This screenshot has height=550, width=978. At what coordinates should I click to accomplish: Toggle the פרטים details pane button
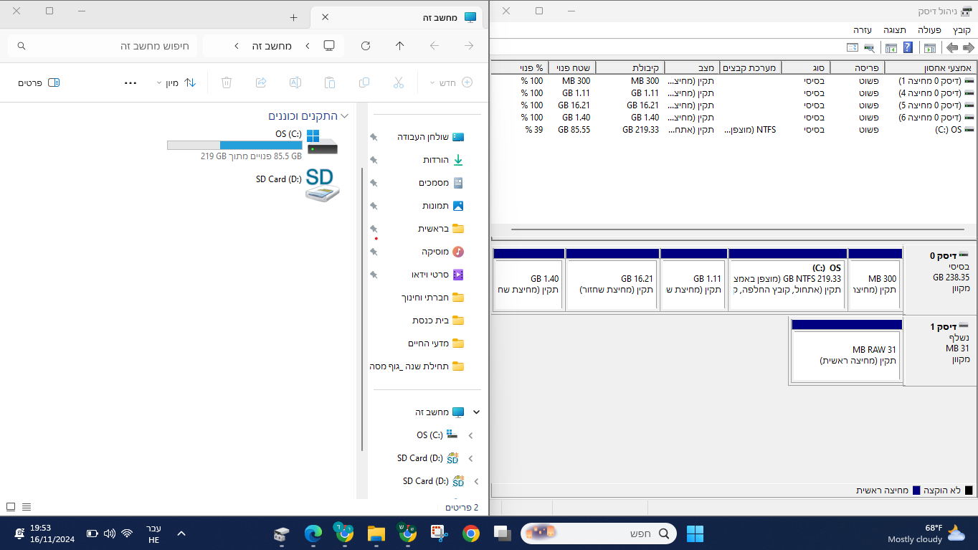pos(39,82)
